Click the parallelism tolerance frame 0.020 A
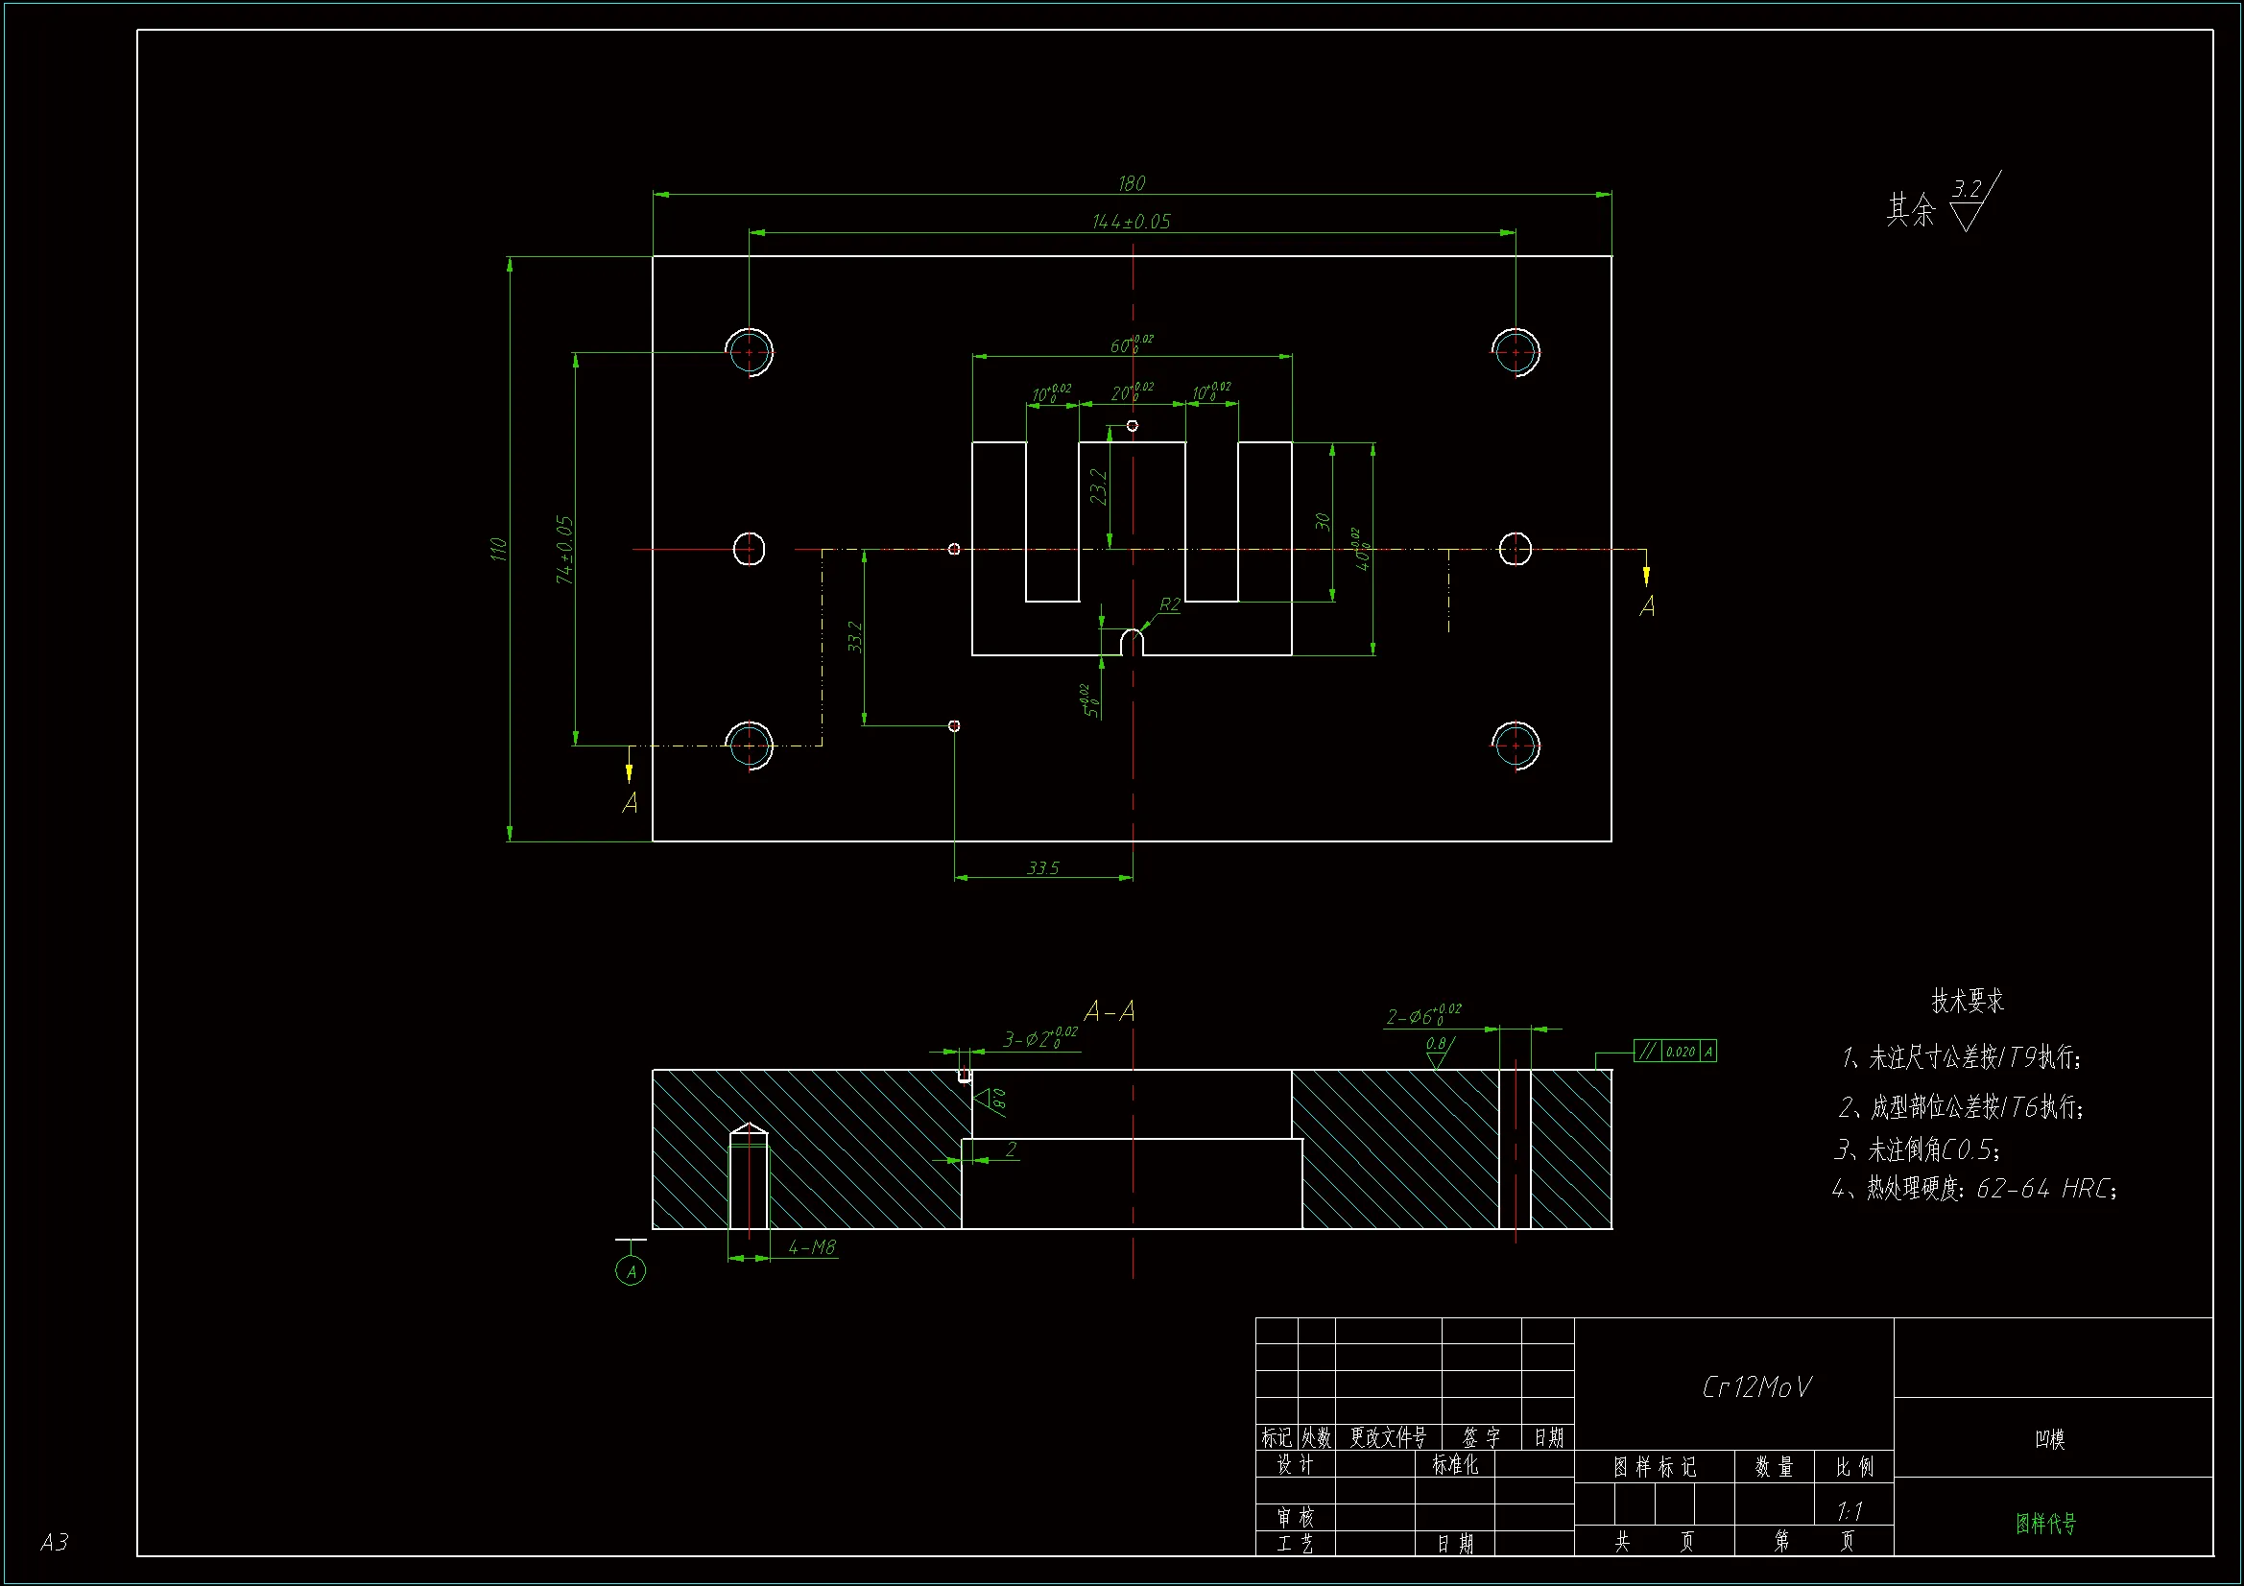This screenshot has height=1586, width=2244. (x=1674, y=1052)
